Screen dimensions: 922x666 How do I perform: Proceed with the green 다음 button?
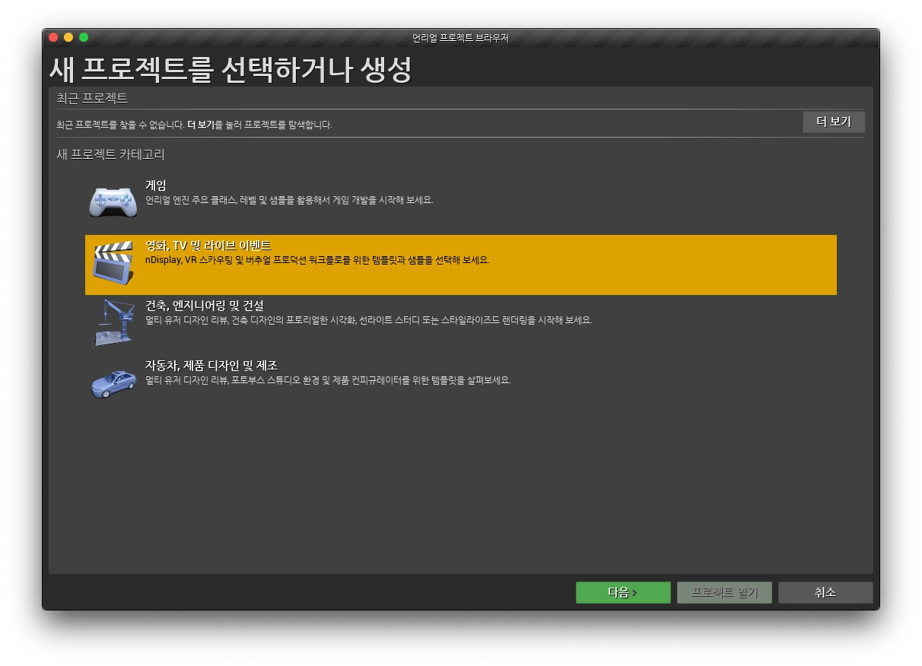623,592
